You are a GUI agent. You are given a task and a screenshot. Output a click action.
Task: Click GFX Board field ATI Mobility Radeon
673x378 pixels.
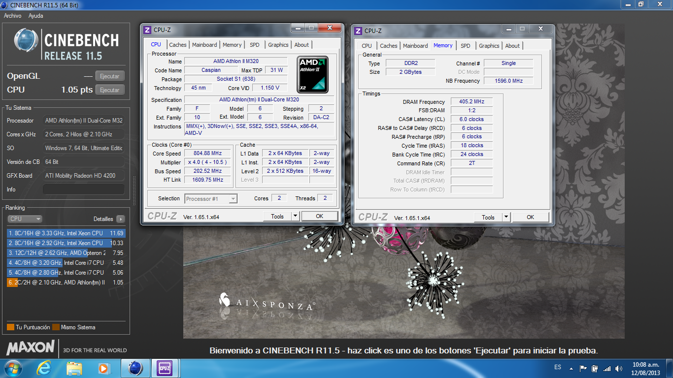(84, 176)
